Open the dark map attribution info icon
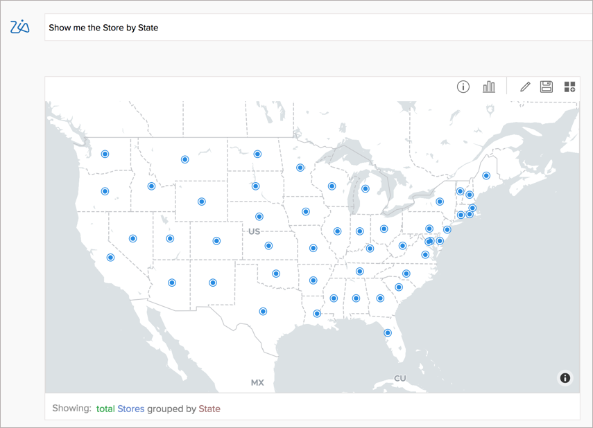Viewport: 593px width, 428px height. pos(565,377)
